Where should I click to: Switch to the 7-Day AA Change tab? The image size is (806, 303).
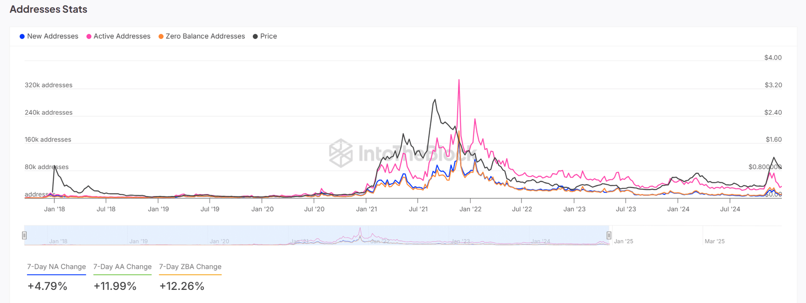pyautogui.click(x=122, y=267)
